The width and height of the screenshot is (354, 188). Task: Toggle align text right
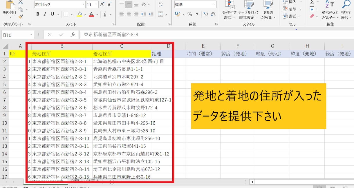coord(136,14)
